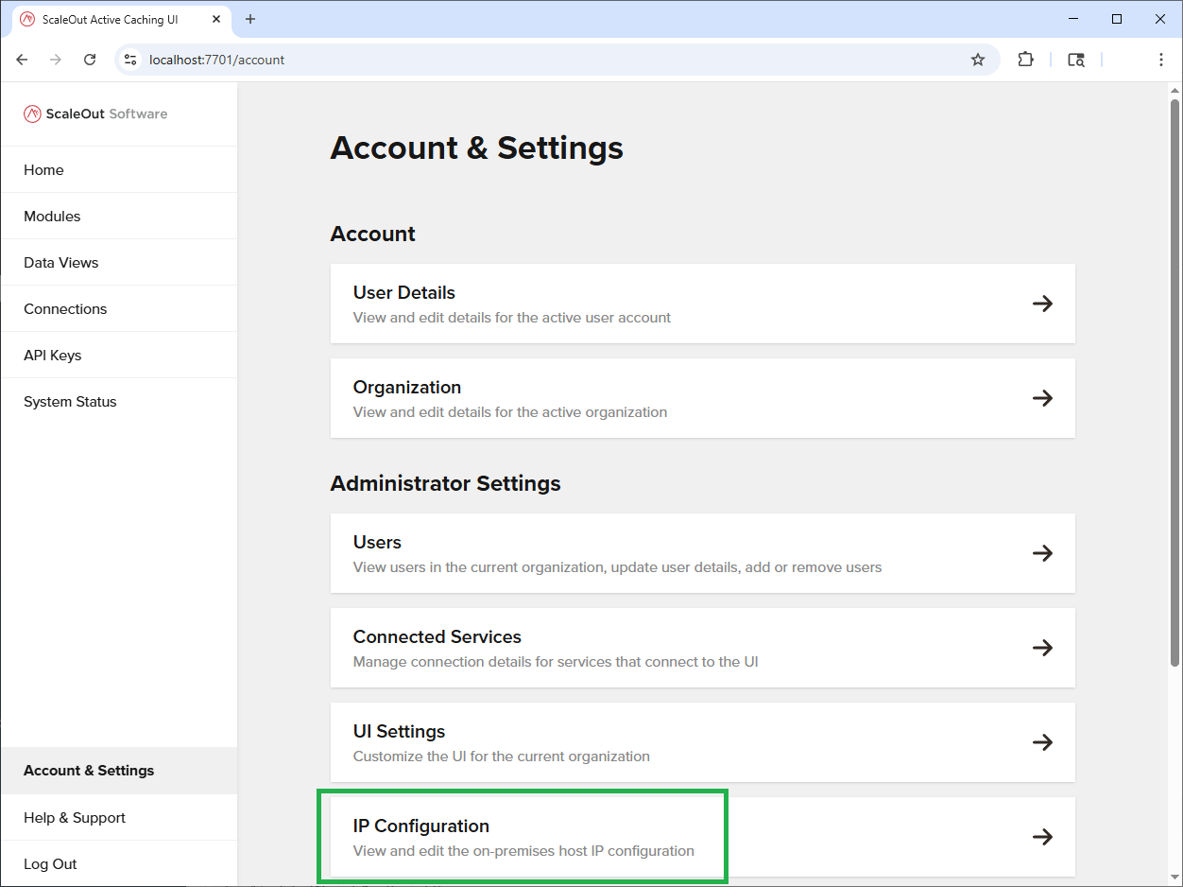
Task: Click the arrow on IP Configuration card
Action: [x=1042, y=837]
